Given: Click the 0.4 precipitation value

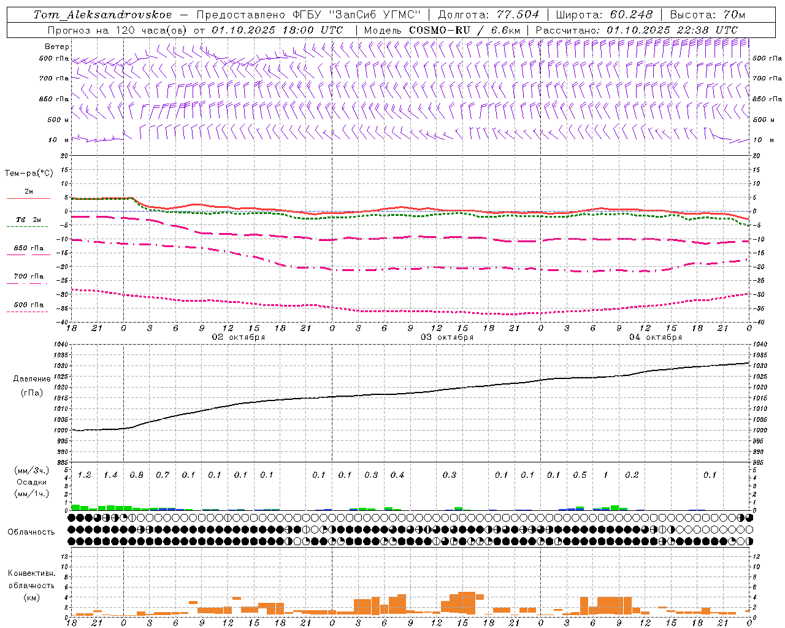Looking at the screenshot, I should (397, 475).
